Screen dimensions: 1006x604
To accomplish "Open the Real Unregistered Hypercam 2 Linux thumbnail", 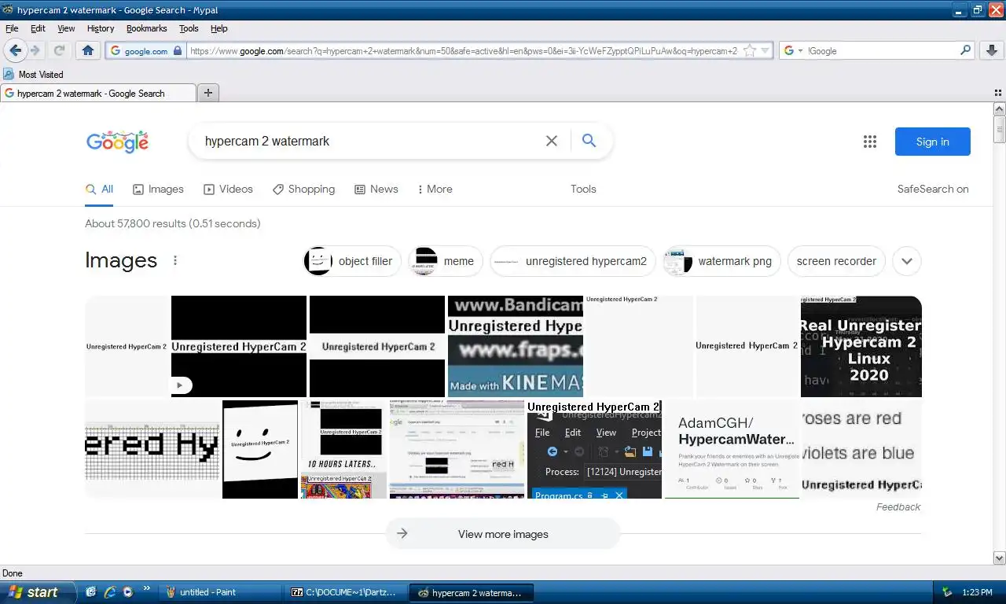I will coord(861,346).
